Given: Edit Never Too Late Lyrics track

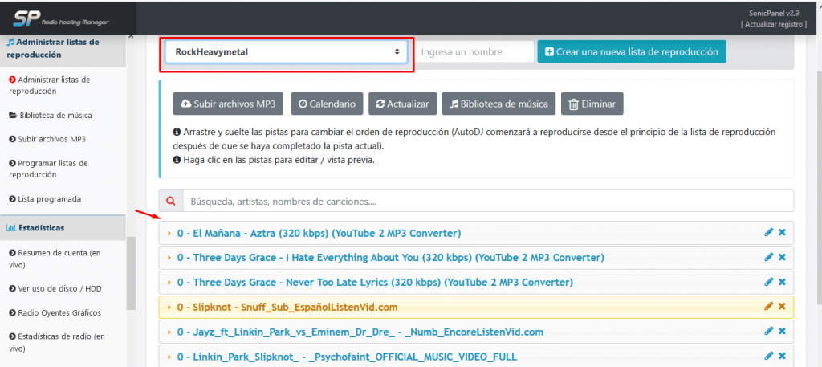Looking at the screenshot, I should pyautogui.click(x=769, y=282).
